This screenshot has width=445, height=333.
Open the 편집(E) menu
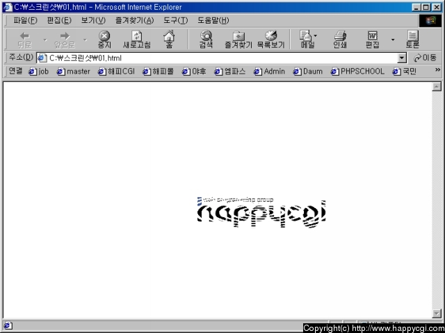pyautogui.click(x=59, y=21)
